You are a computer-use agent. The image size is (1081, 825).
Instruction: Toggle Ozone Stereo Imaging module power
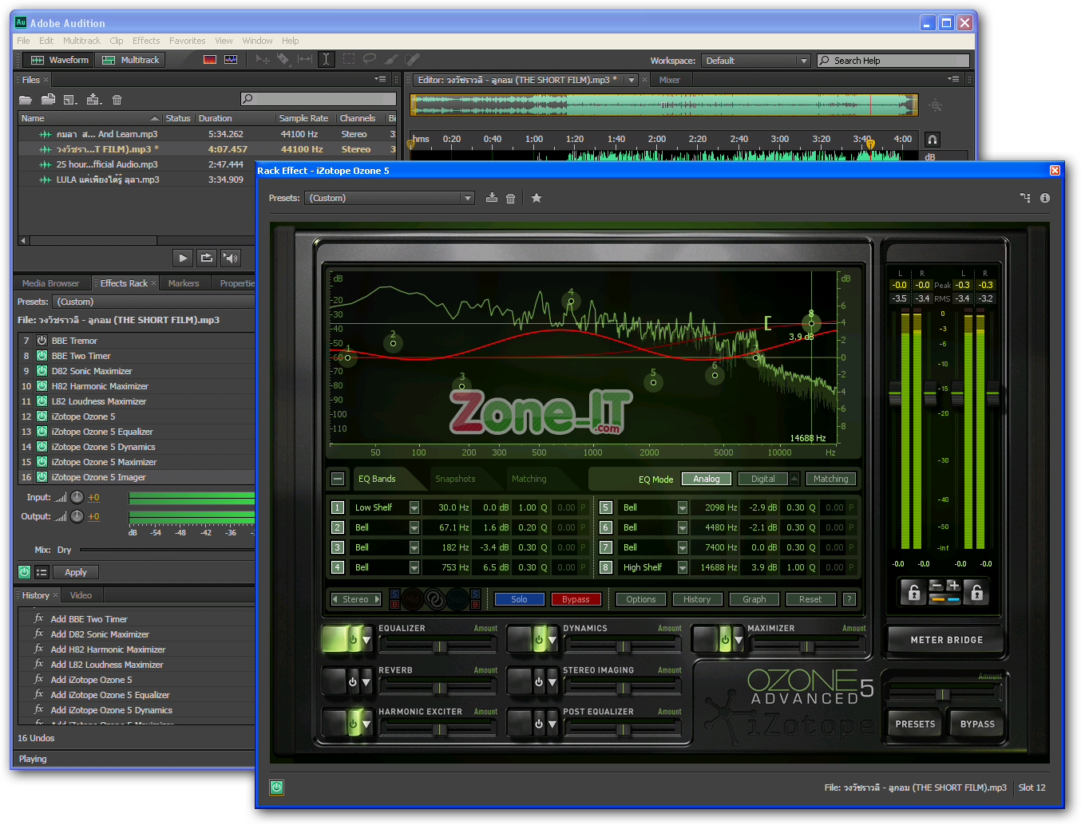click(x=538, y=681)
